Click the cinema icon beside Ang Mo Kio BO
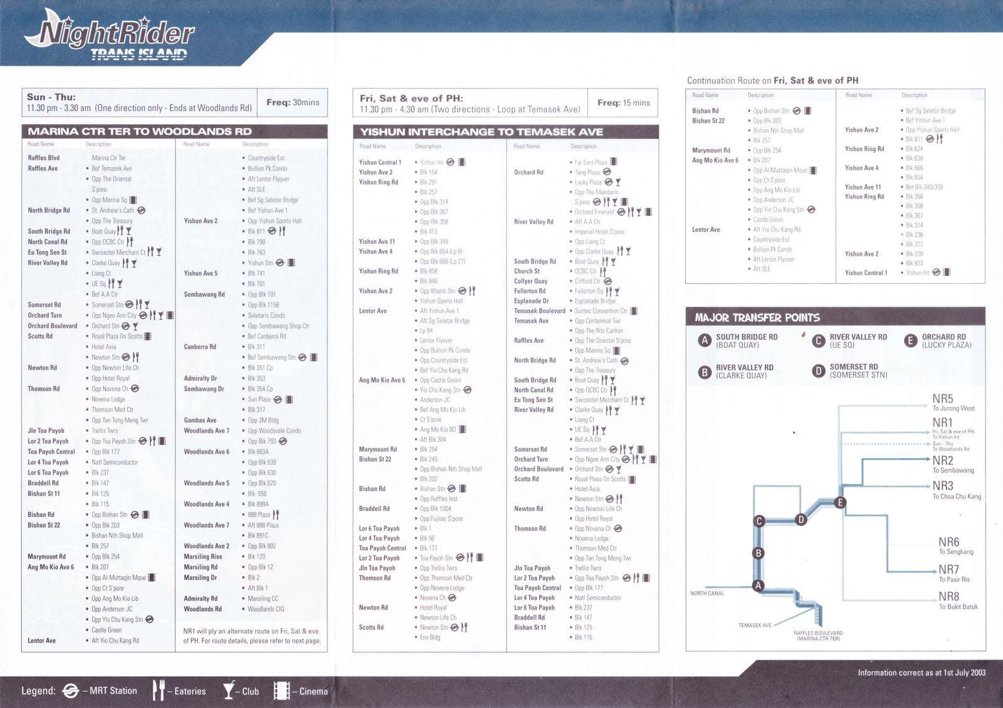This screenshot has height=708, width=1003. click(x=462, y=430)
